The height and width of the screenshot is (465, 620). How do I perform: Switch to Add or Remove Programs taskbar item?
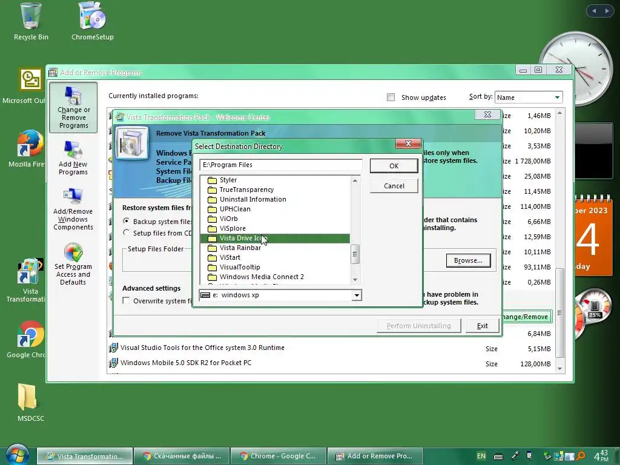point(375,456)
